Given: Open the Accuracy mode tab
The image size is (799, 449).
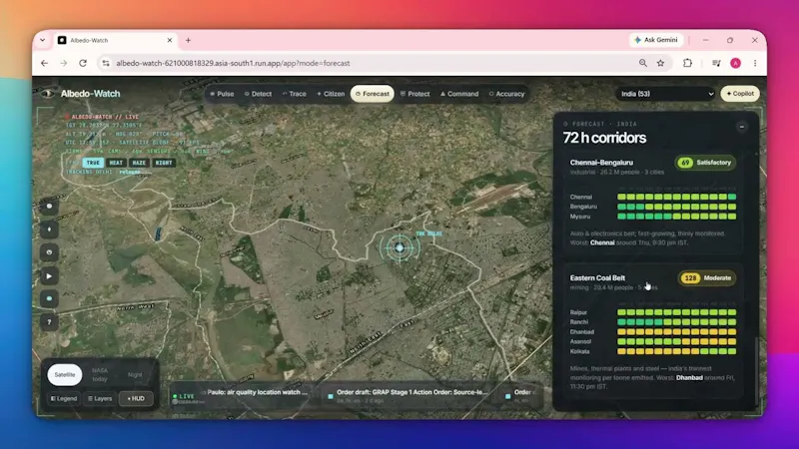Looking at the screenshot, I should pyautogui.click(x=506, y=94).
